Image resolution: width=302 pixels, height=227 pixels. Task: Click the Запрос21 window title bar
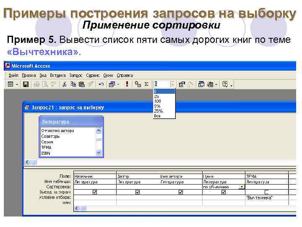click(159, 107)
